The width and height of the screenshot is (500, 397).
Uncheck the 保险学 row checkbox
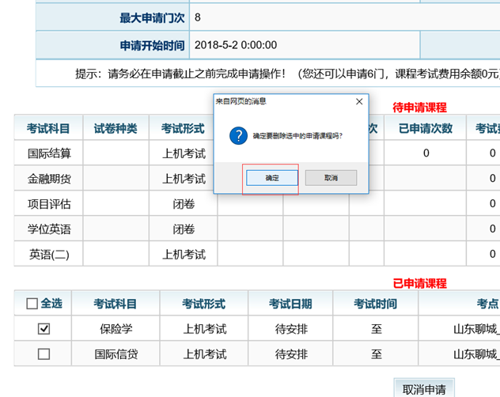44,329
